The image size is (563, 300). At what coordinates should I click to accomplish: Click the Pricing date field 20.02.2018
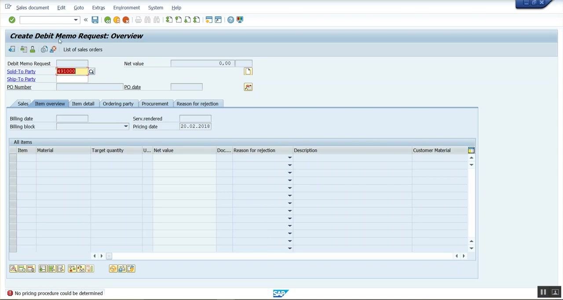click(195, 127)
